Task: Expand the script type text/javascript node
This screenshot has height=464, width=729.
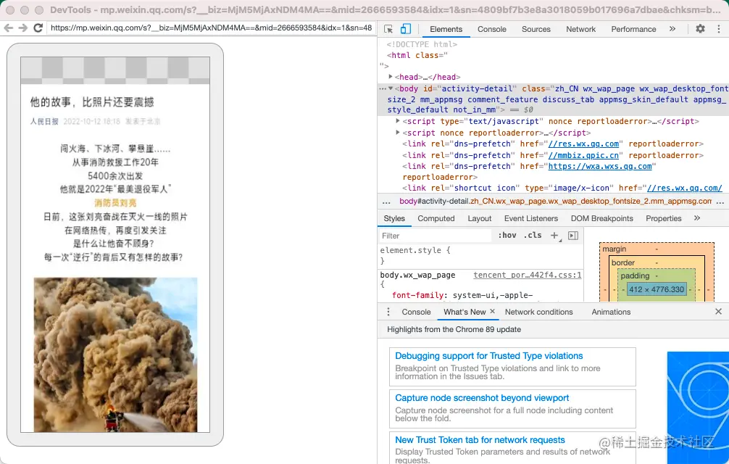Action: point(398,121)
